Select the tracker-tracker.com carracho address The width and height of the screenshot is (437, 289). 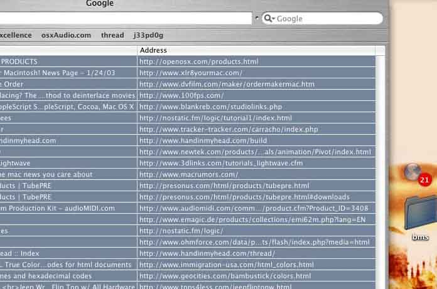(x=229, y=129)
